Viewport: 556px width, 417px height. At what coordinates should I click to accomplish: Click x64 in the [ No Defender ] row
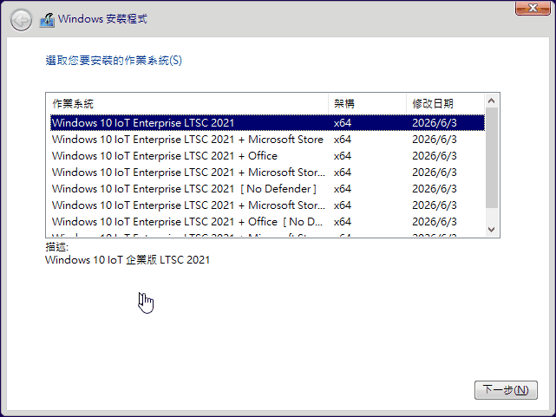pyautogui.click(x=343, y=189)
